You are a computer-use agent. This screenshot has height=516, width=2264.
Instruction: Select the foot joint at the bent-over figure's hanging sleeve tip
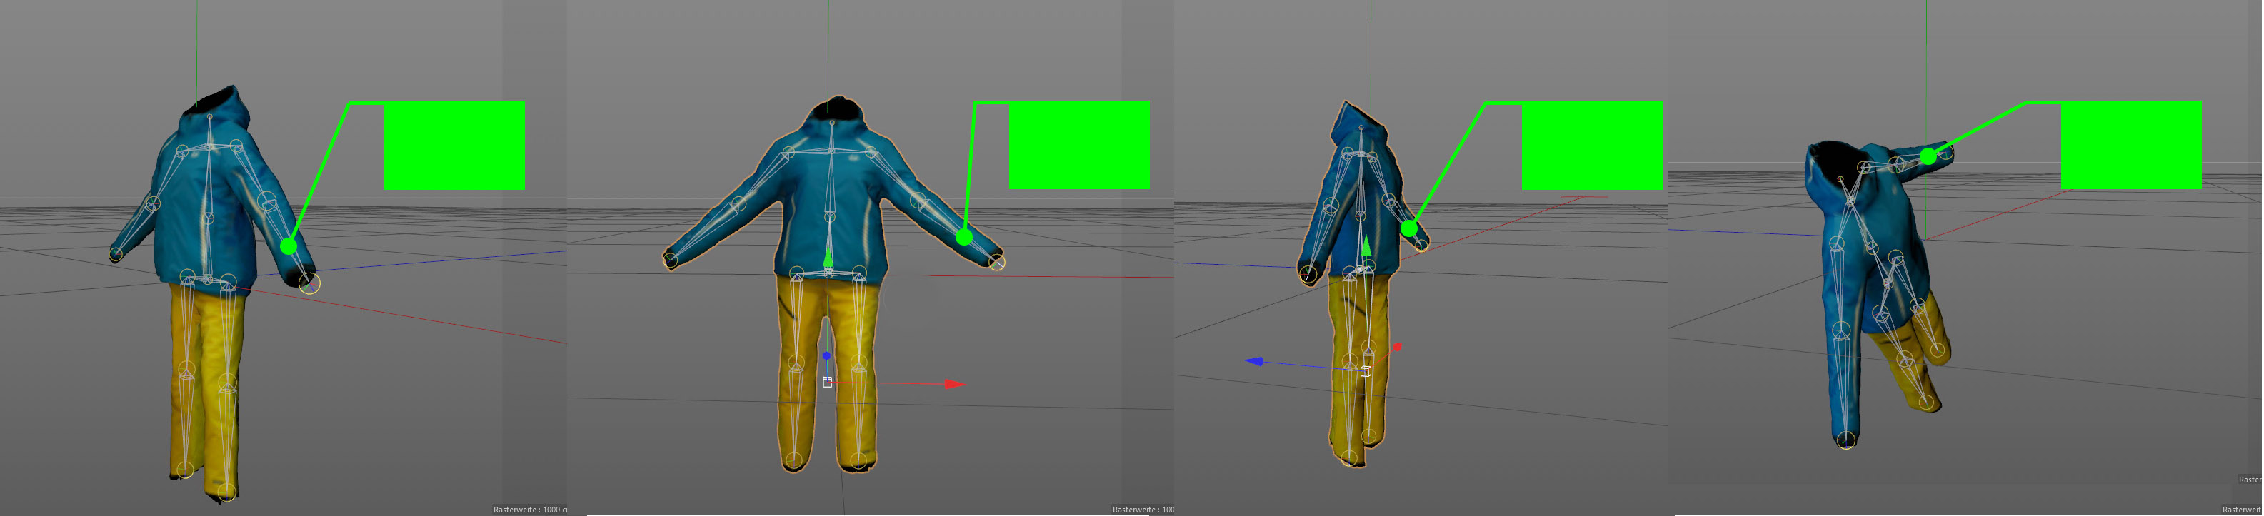(x=1846, y=440)
